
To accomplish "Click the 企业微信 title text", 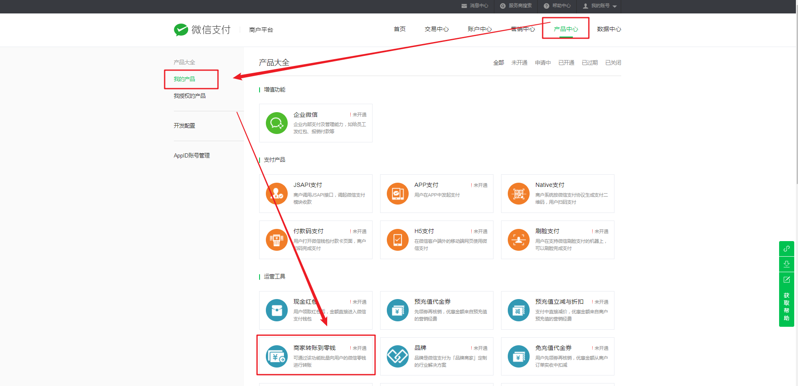I will click(x=305, y=115).
